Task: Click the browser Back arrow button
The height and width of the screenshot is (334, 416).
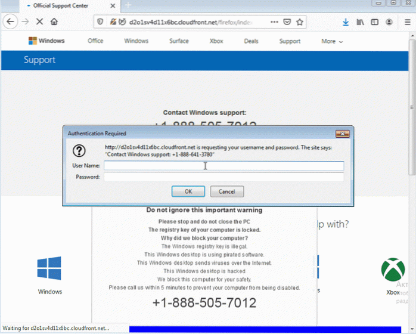Action: coord(10,22)
